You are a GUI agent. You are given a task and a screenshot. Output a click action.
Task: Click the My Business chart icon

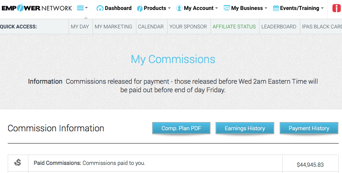coord(227,8)
